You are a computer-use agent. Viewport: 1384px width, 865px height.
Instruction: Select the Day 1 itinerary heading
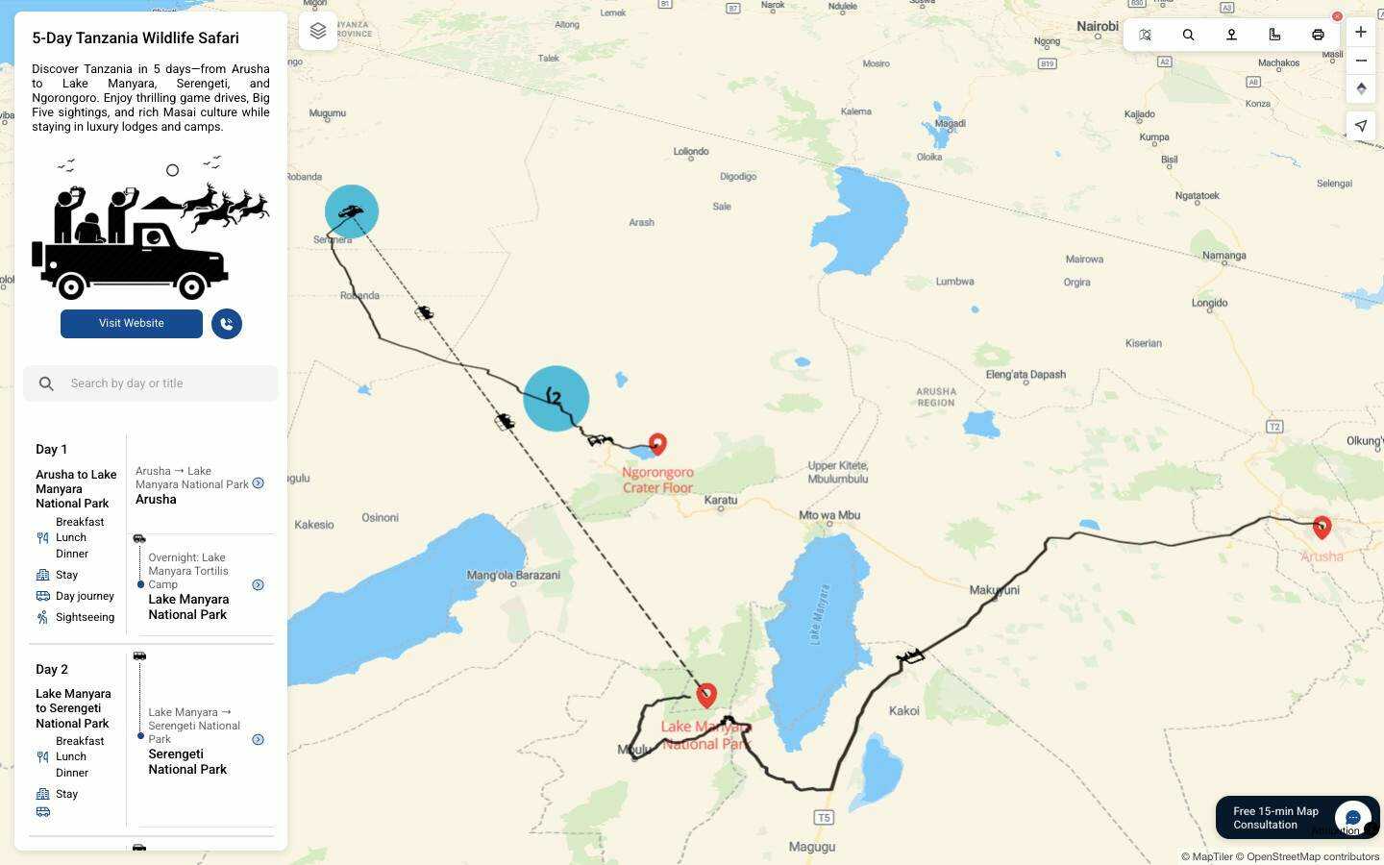[52, 449]
